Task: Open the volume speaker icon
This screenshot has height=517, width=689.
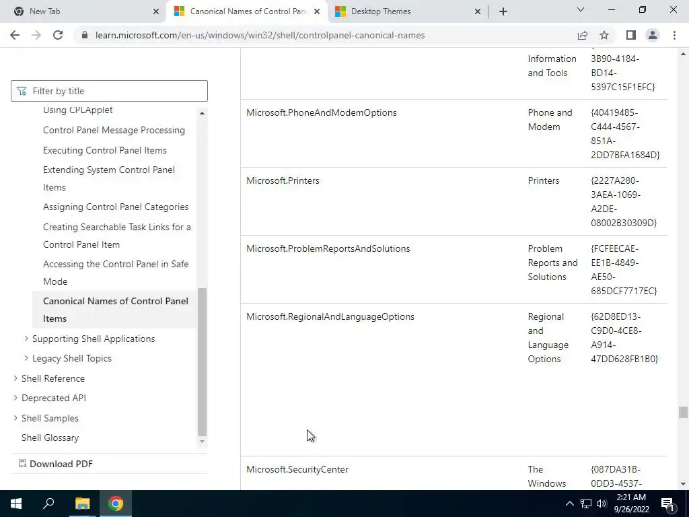Action: (602, 504)
